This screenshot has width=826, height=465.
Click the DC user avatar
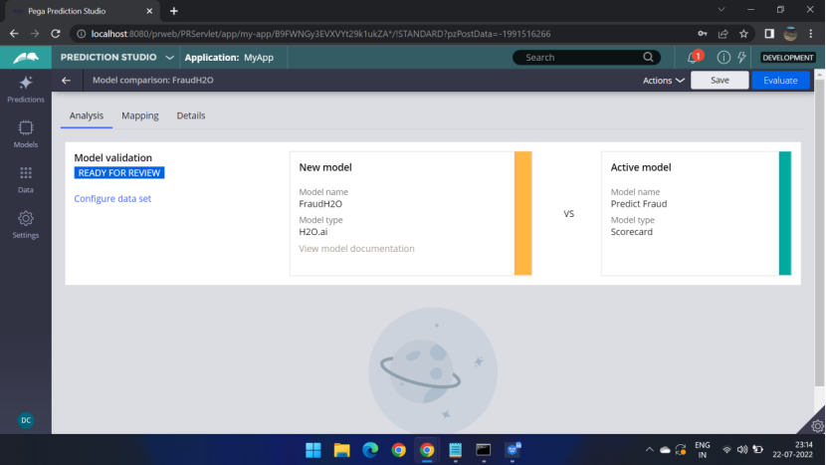pos(26,420)
